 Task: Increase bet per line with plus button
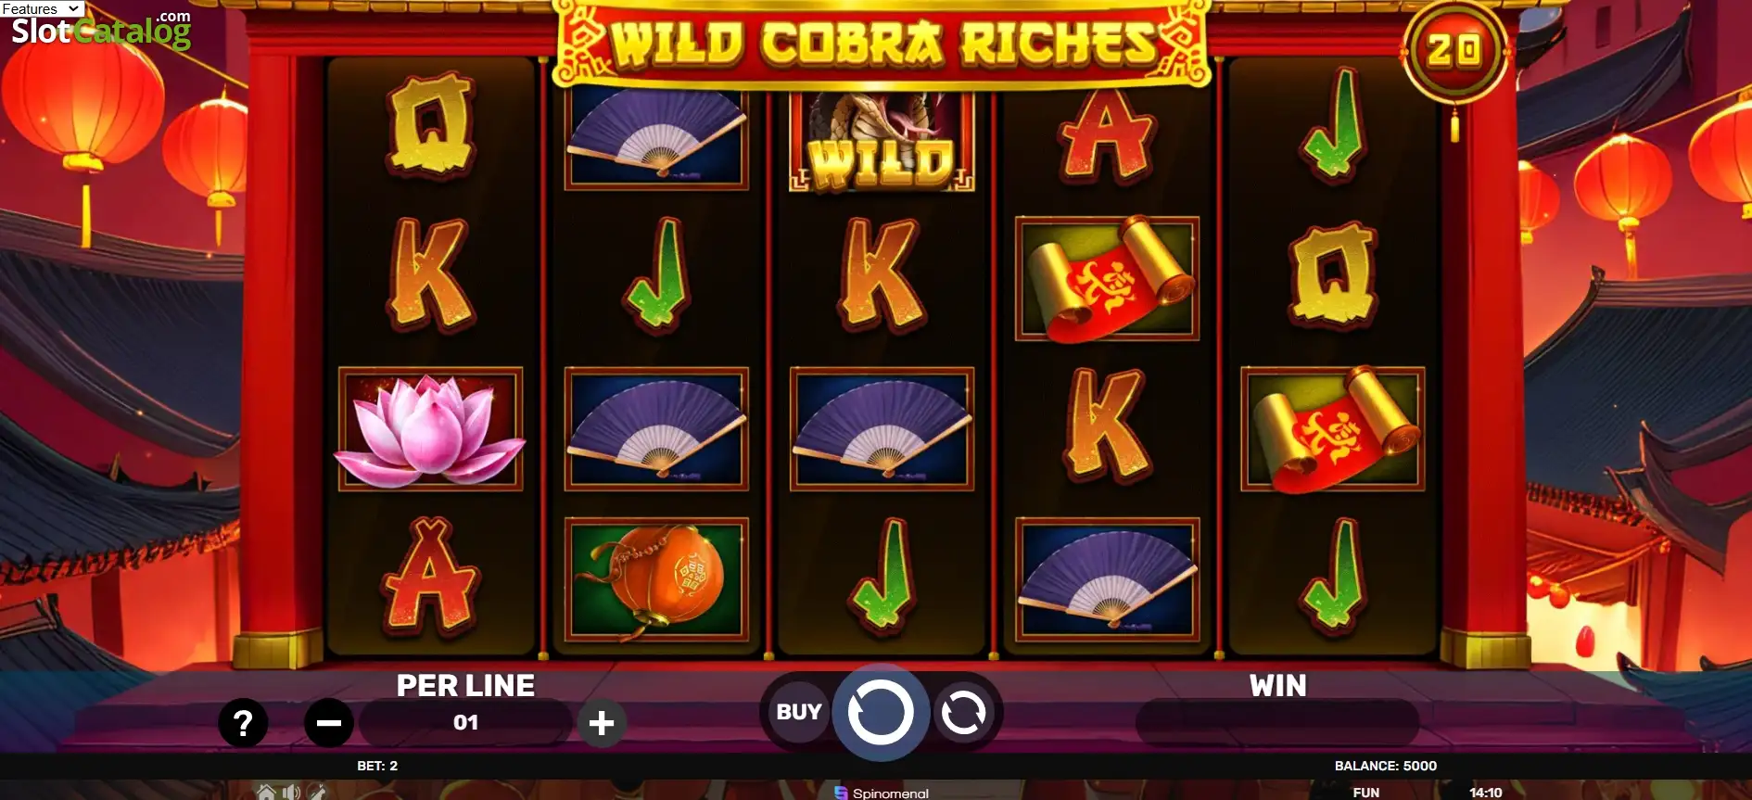pyautogui.click(x=602, y=722)
